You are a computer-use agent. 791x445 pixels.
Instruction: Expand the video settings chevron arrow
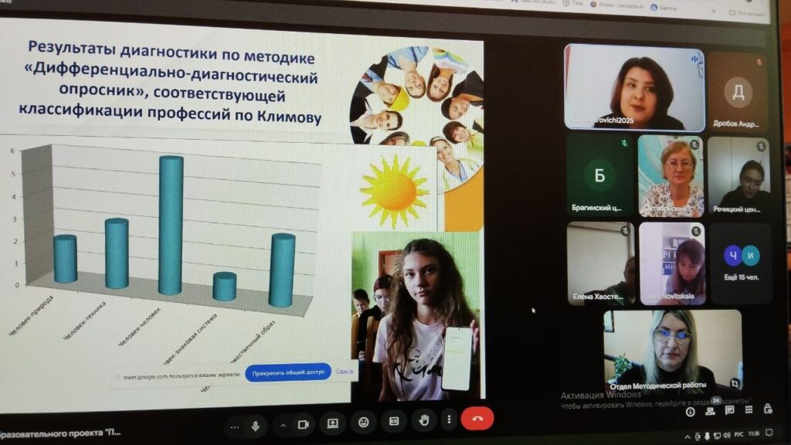(x=283, y=424)
